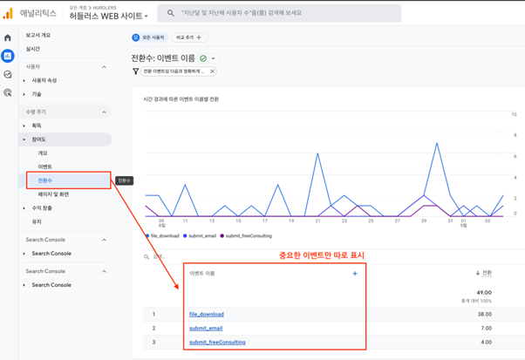Click the 이벤트 이름 column header
This screenshot has width=525, height=360.
pos(202,274)
